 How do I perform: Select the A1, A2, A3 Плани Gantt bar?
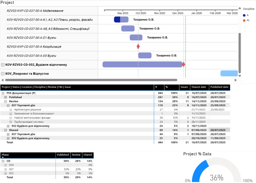click(121, 20)
